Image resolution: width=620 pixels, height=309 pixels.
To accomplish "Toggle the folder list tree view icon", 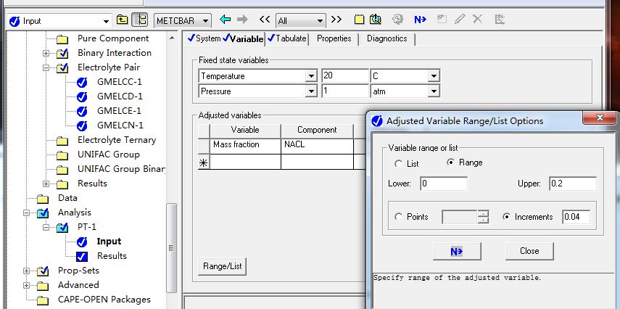I will coord(139,20).
